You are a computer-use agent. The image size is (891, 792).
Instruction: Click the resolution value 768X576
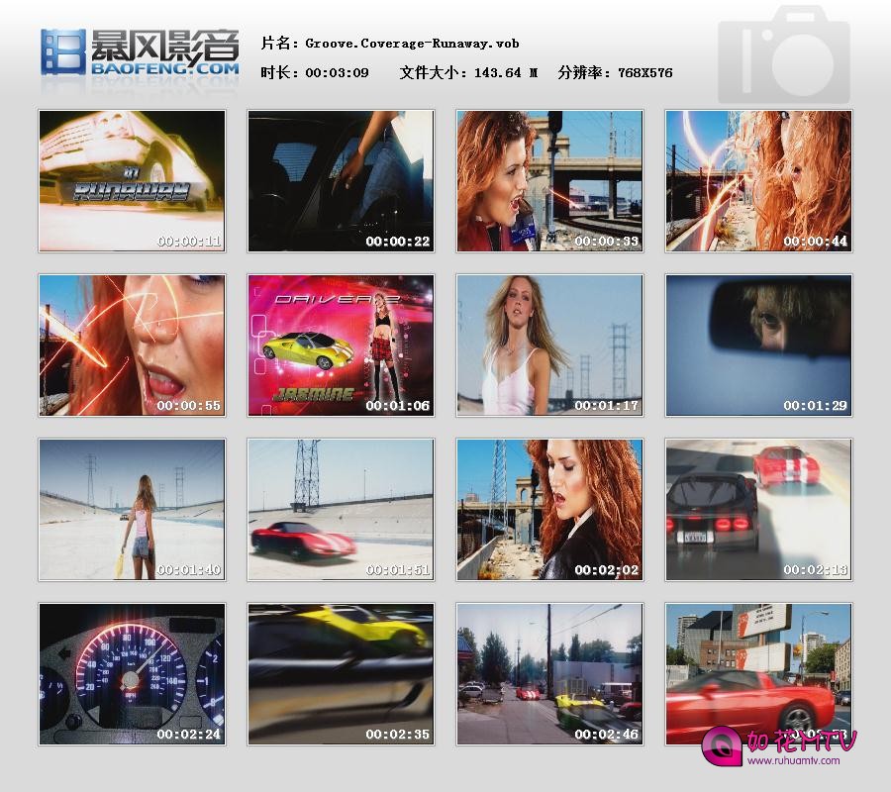[x=645, y=72]
